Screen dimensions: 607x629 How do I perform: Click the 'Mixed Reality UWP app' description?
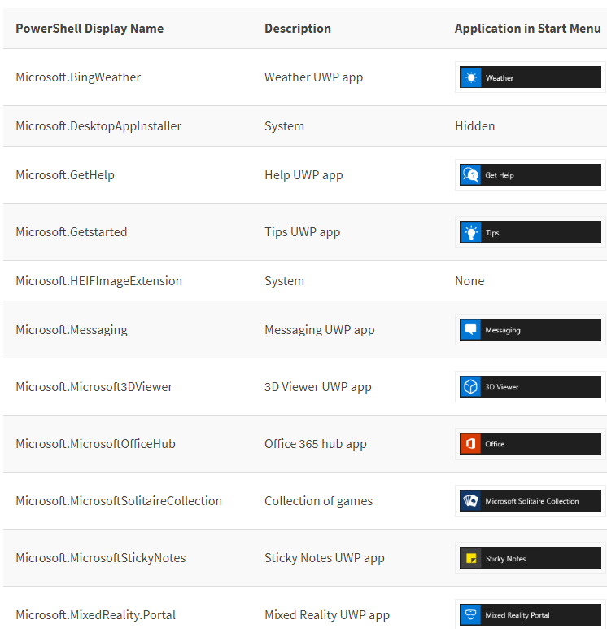327,614
